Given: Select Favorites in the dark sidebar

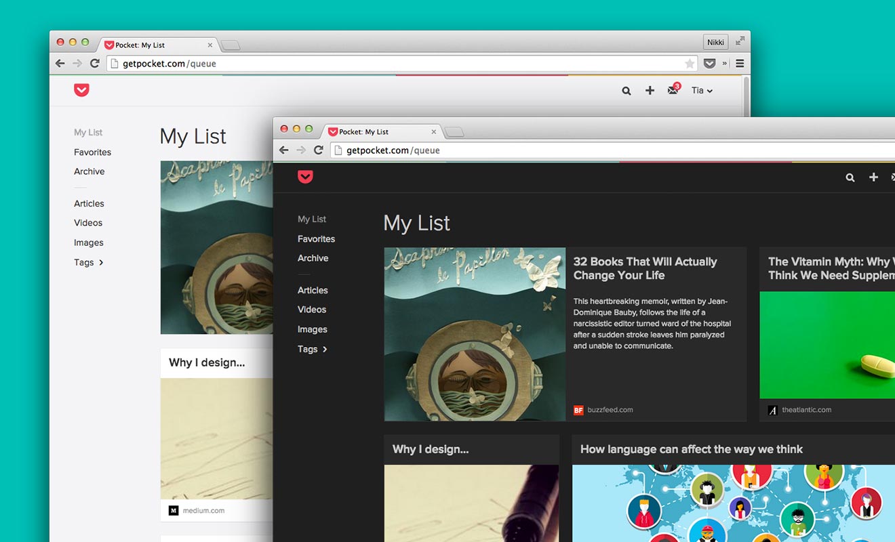Looking at the screenshot, I should pyautogui.click(x=316, y=238).
